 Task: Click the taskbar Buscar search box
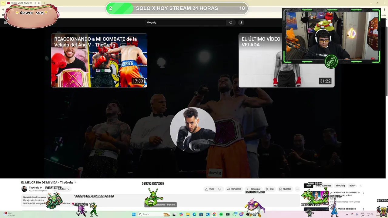[155, 214]
